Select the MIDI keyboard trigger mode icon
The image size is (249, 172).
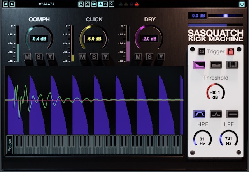coord(232,65)
